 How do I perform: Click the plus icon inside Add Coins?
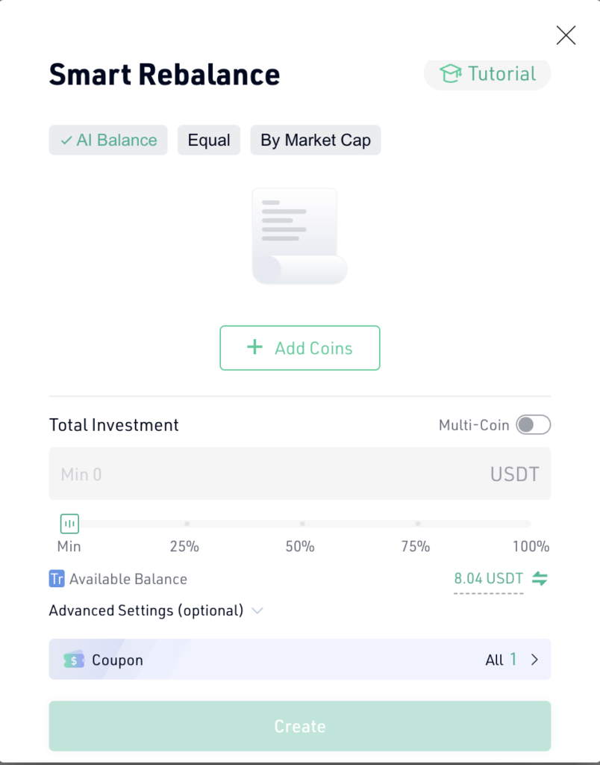[x=254, y=347]
